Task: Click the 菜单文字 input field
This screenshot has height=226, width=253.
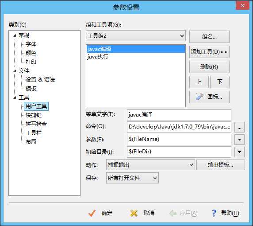Action: [179, 115]
